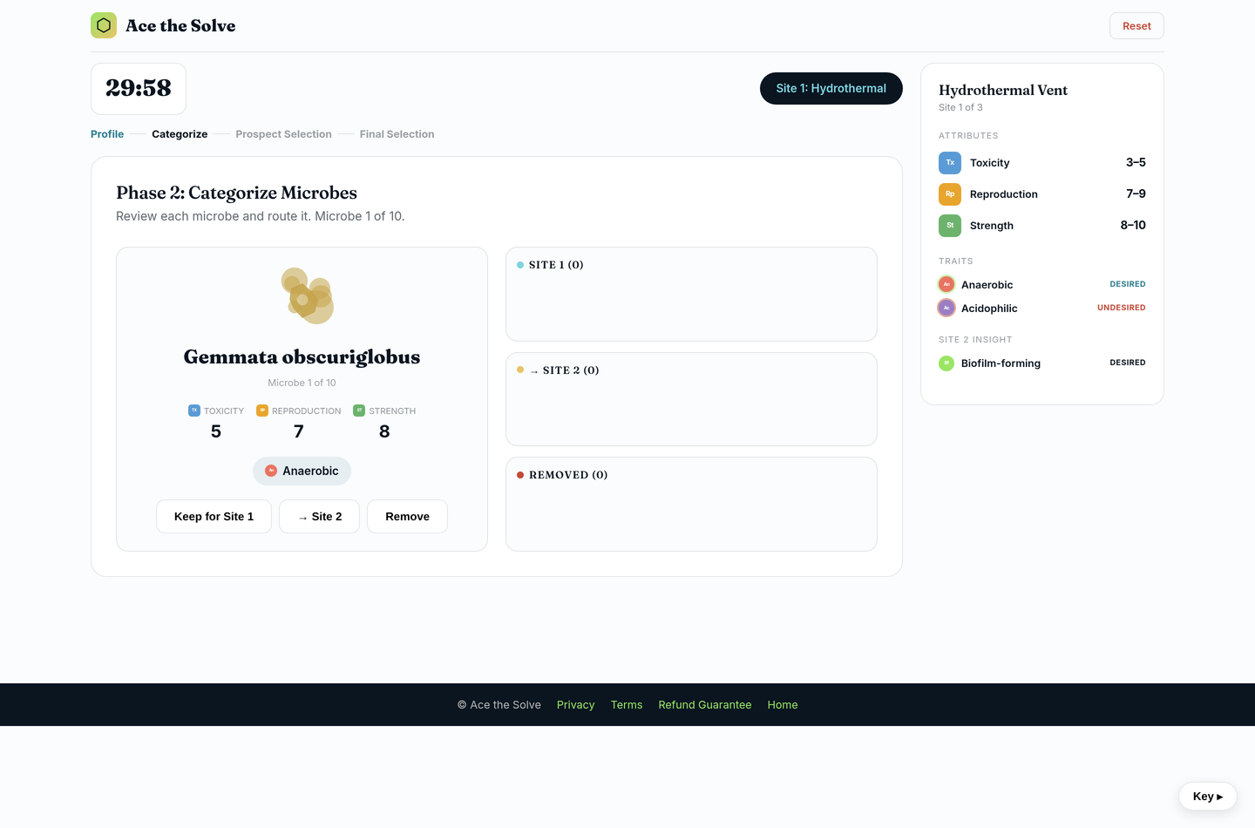Click the Ace the Solve hexagon logo

coord(104,25)
